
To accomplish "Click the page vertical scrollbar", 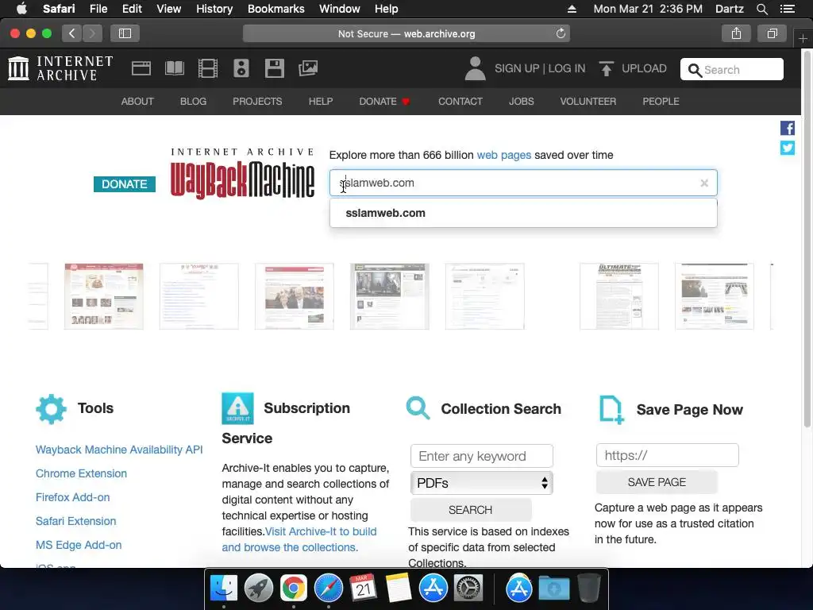I will pos(807,238).
